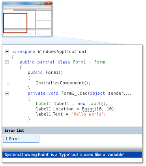Viewport: 146px width, 166px height.
Task: Select the 'System.Drawing.Point' error row
Action: click(x=72, y=155)
